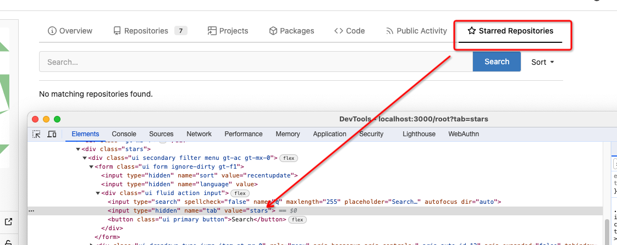Image resolution: width=617 pixels, height=245 pixels.
Task: Click the inspect element picker icon
Action: [36, 134]
